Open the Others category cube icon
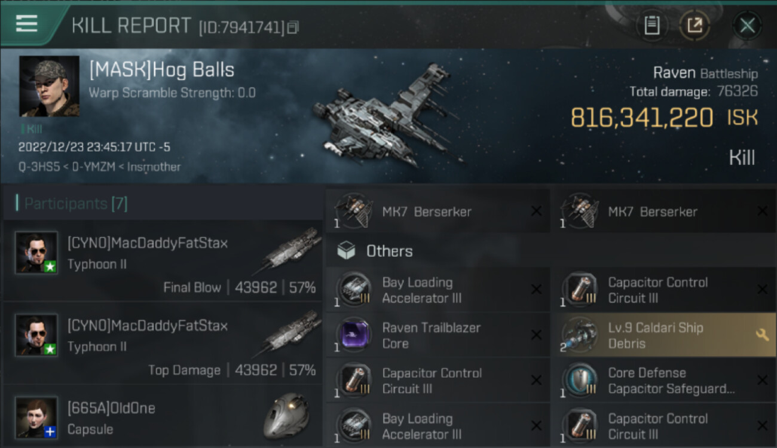This screenshot has width=777, height=448. (346, 251)
